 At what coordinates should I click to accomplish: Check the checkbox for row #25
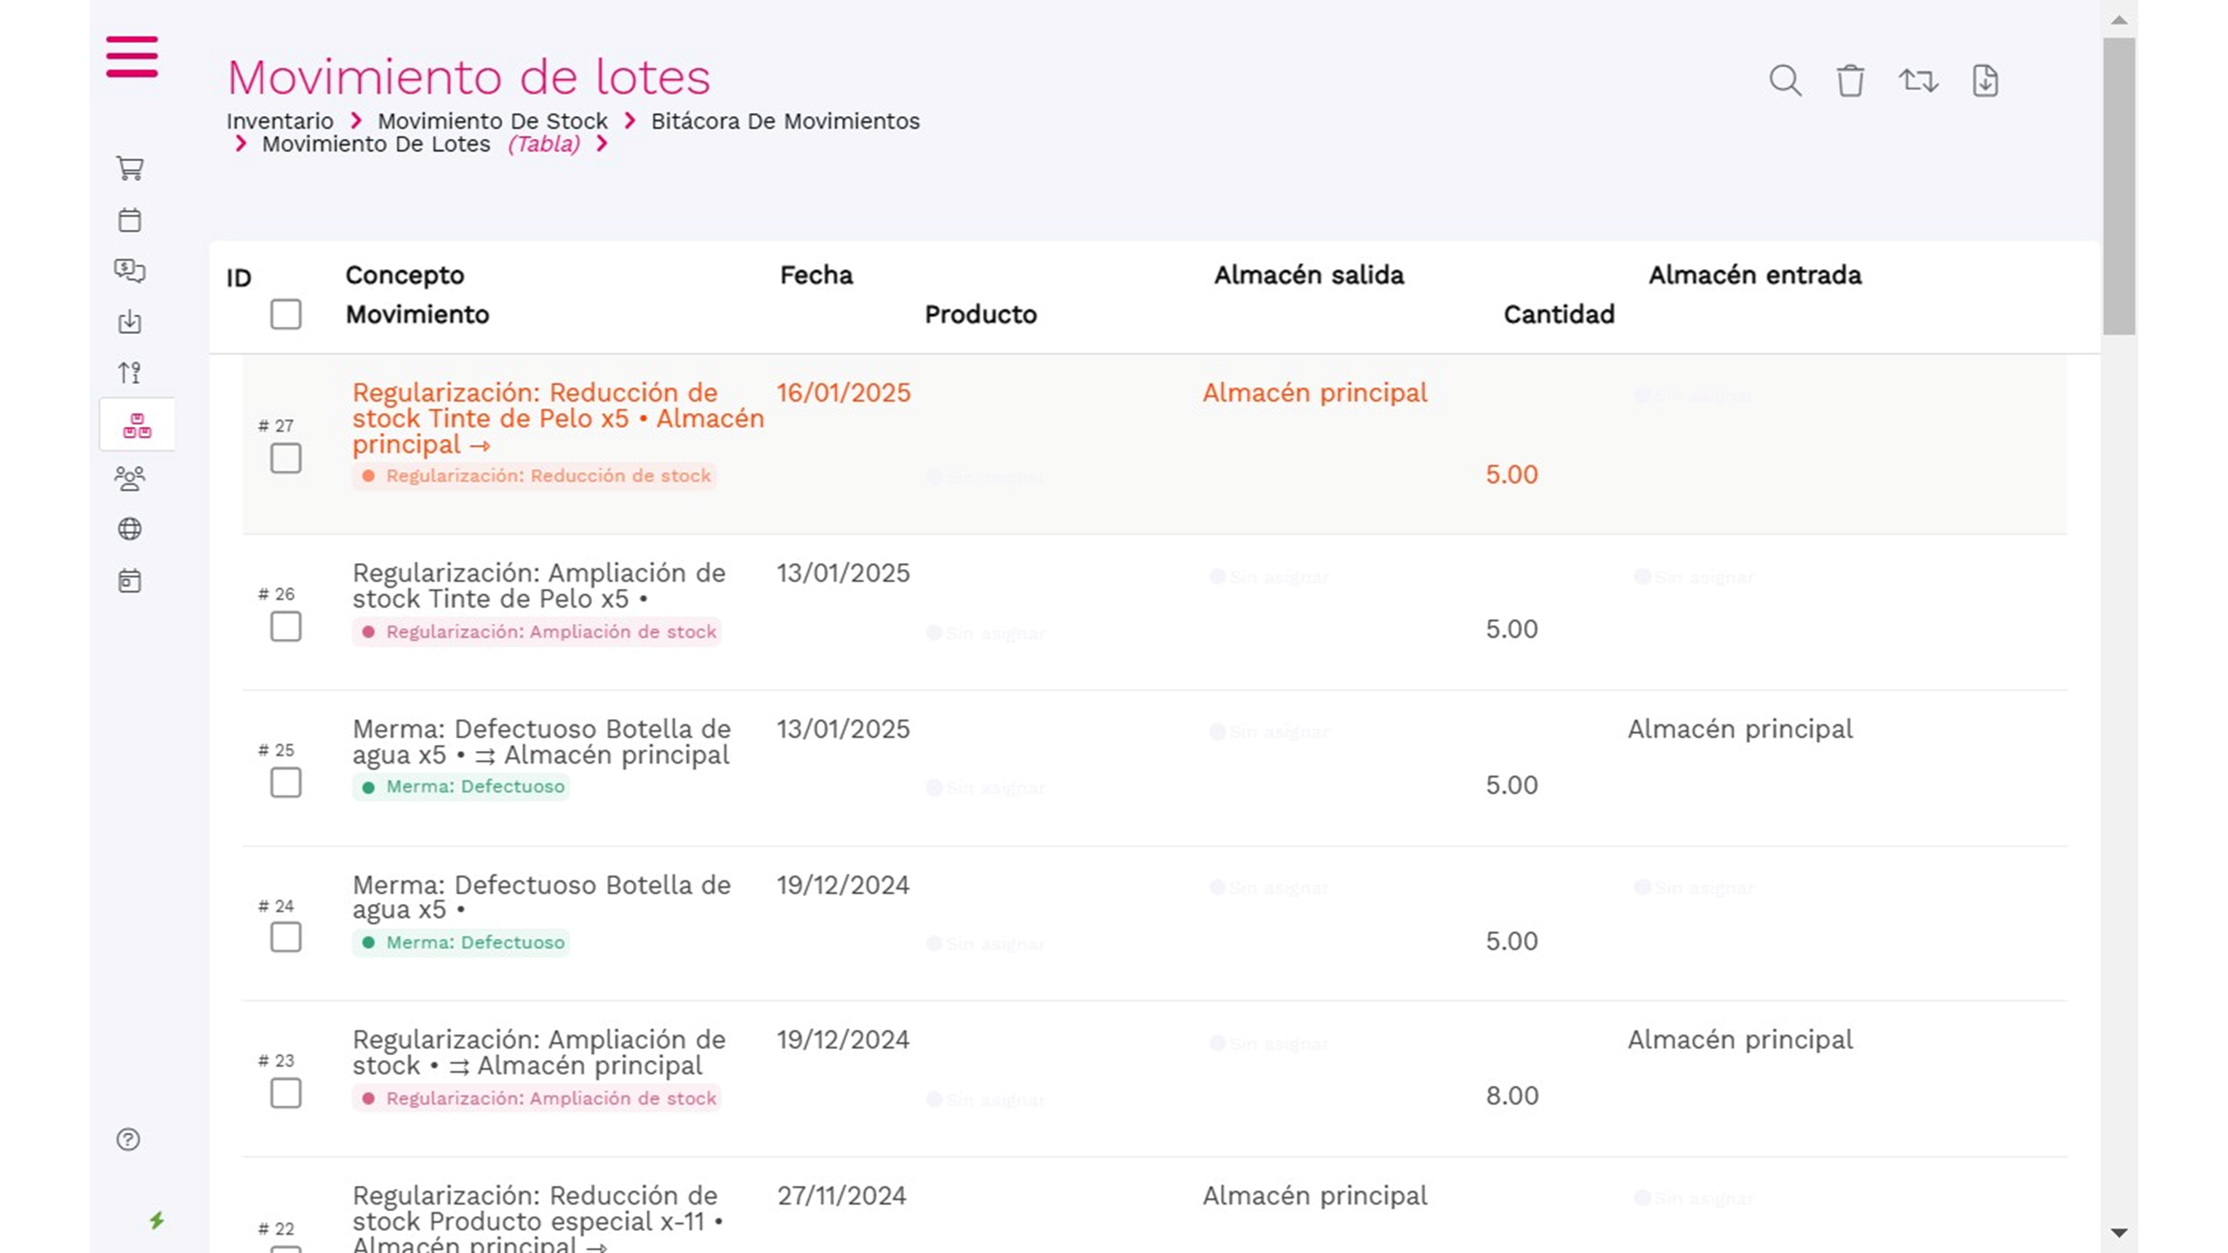(x=285, y=782)
